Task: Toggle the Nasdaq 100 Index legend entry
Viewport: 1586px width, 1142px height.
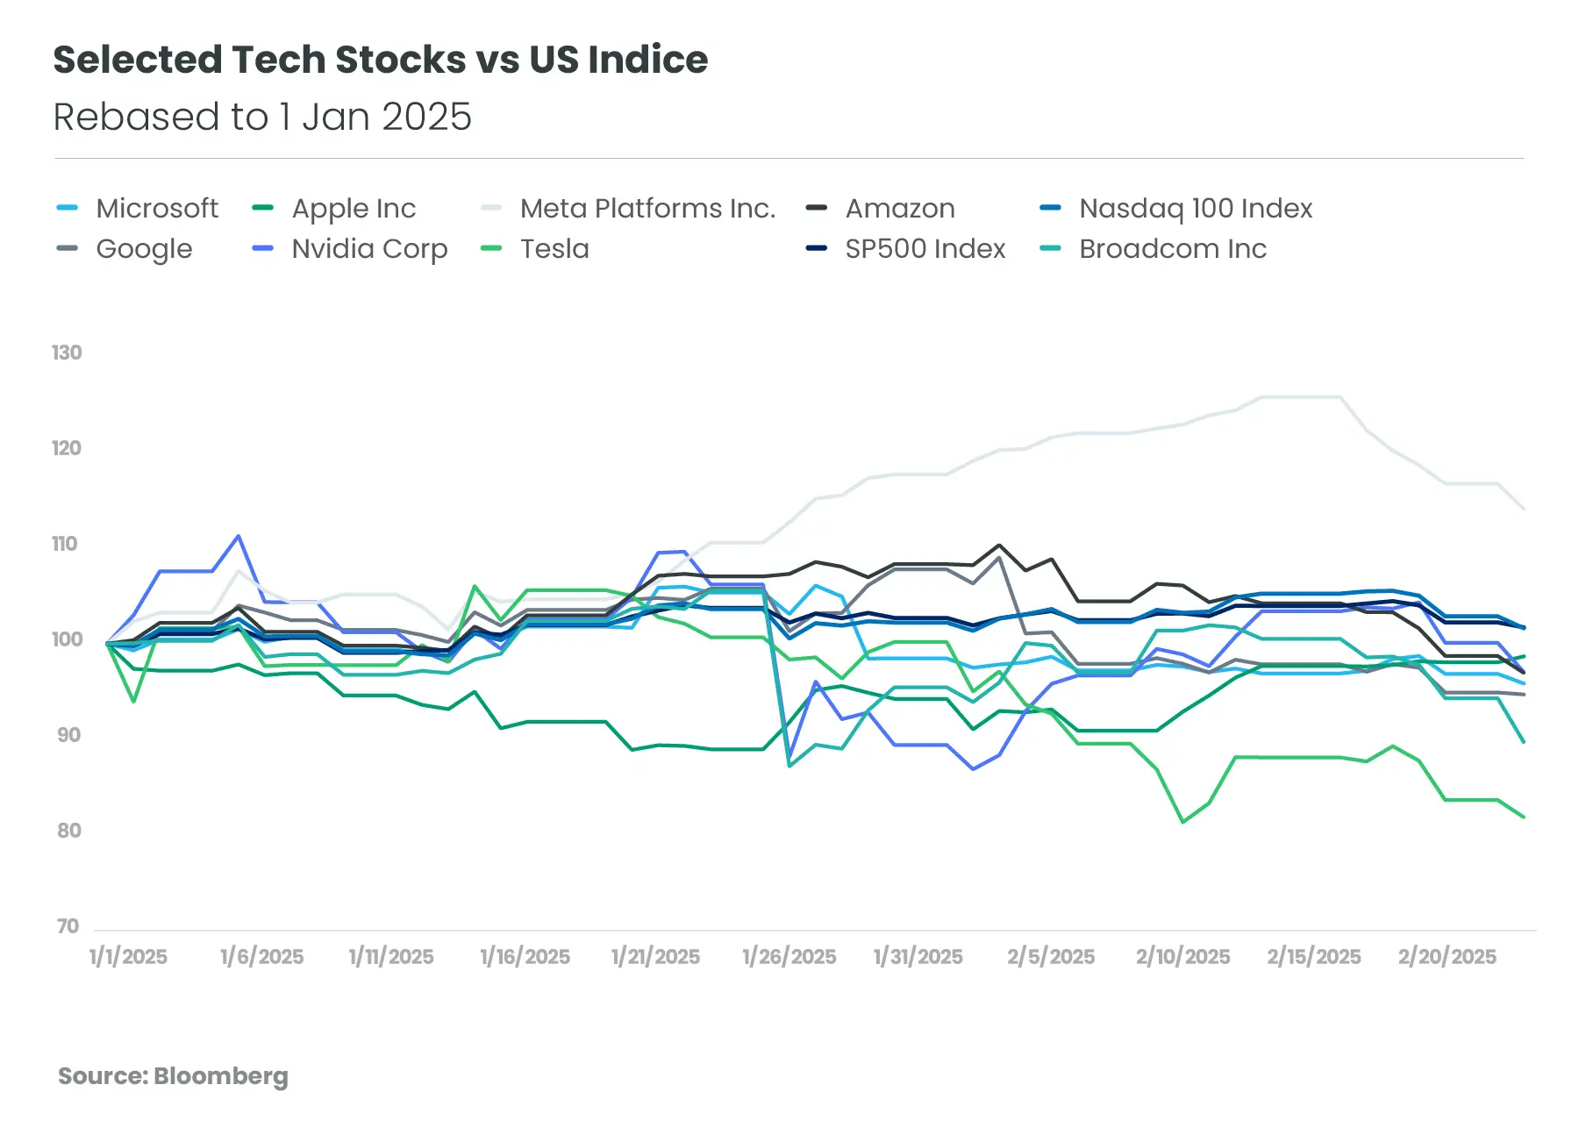Action: [x=1195, y=209]
